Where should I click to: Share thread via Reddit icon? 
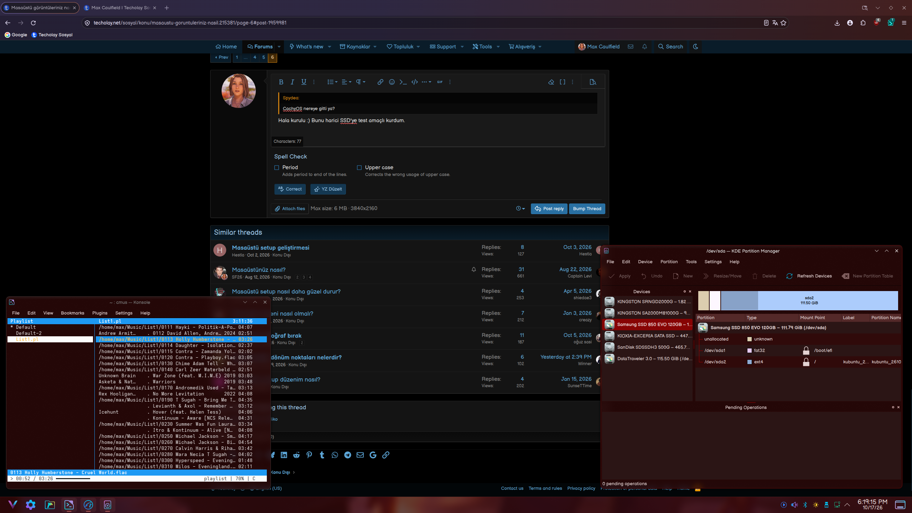(296, 455)
